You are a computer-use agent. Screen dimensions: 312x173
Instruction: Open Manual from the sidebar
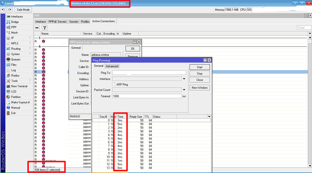click(x=16, y=108)
